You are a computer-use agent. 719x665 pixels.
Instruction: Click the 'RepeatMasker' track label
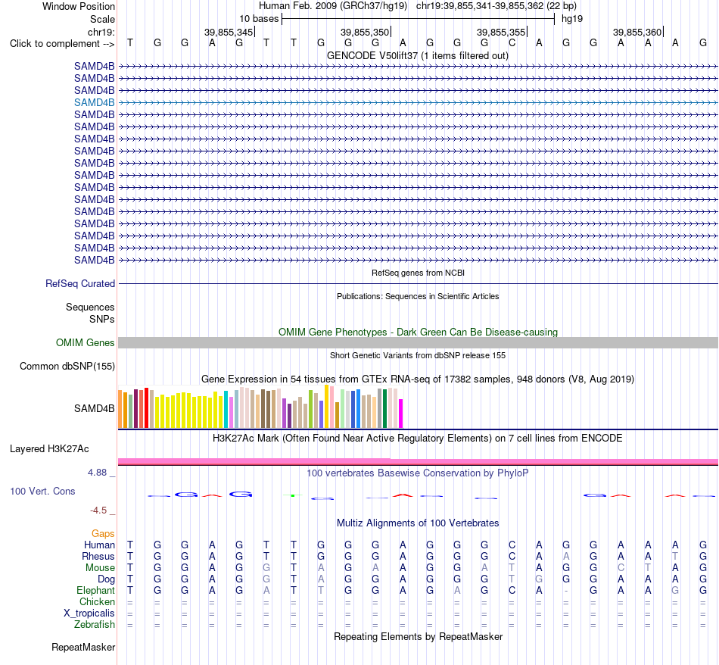tap(83, 647)
